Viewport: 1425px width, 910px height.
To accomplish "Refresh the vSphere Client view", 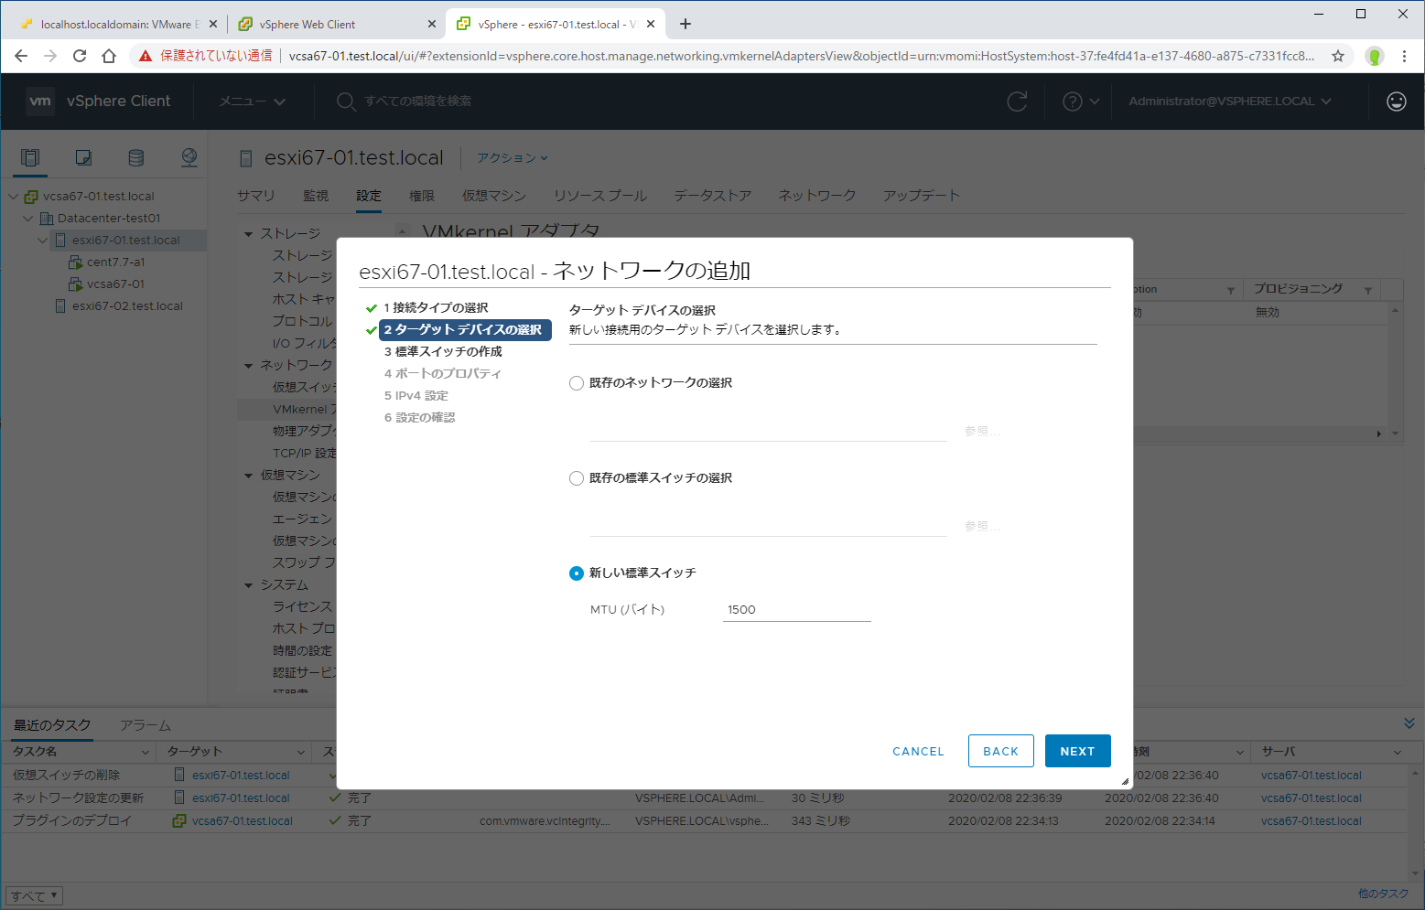I will (1017, 102).
